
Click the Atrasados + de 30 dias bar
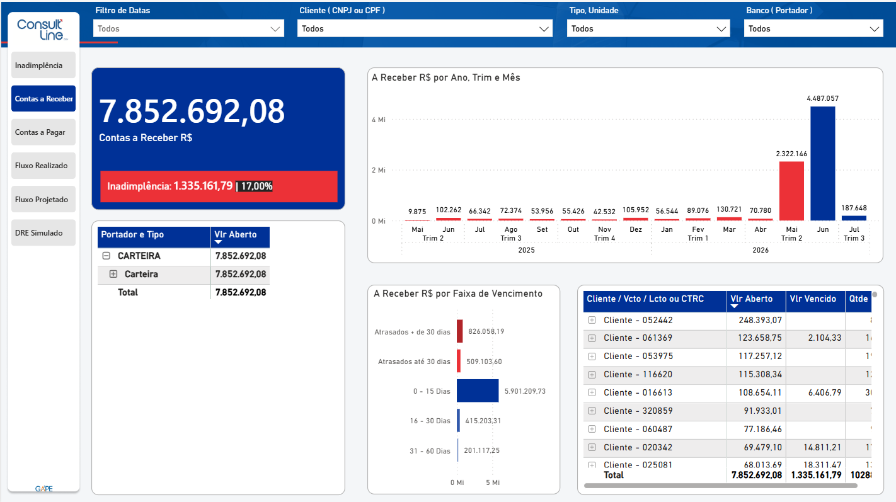(x=460, y=331)
